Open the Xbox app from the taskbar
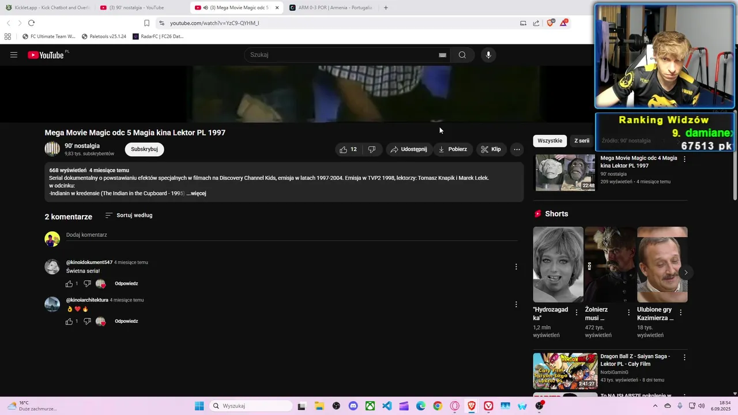 pos(370,406)
